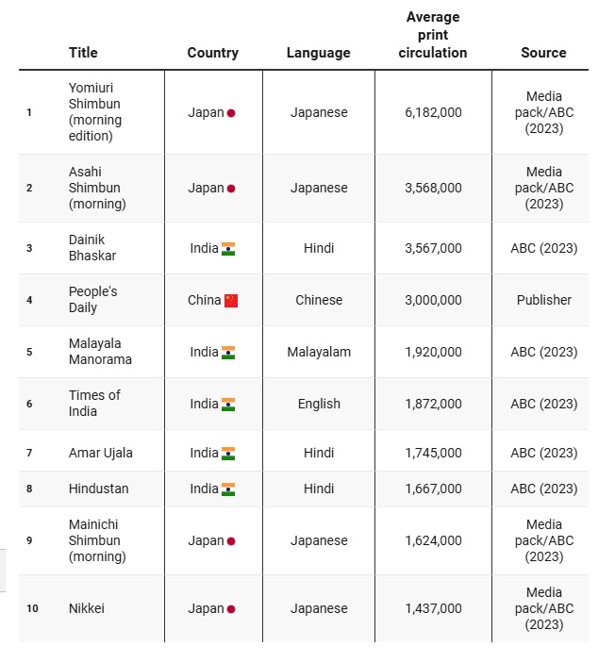Click the Source column header
This screenshot has height=663, width=615.
tap(543, 53)
